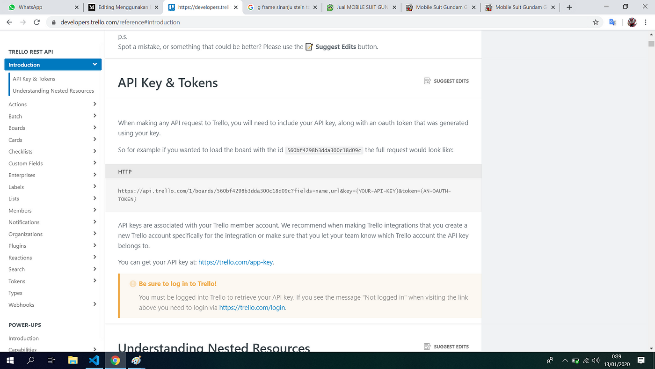Image resolution: width=655 pixels, height=369 pixels.
Task: Click the page vertical scrollbar thumb
Action: (x=651, y=44)
